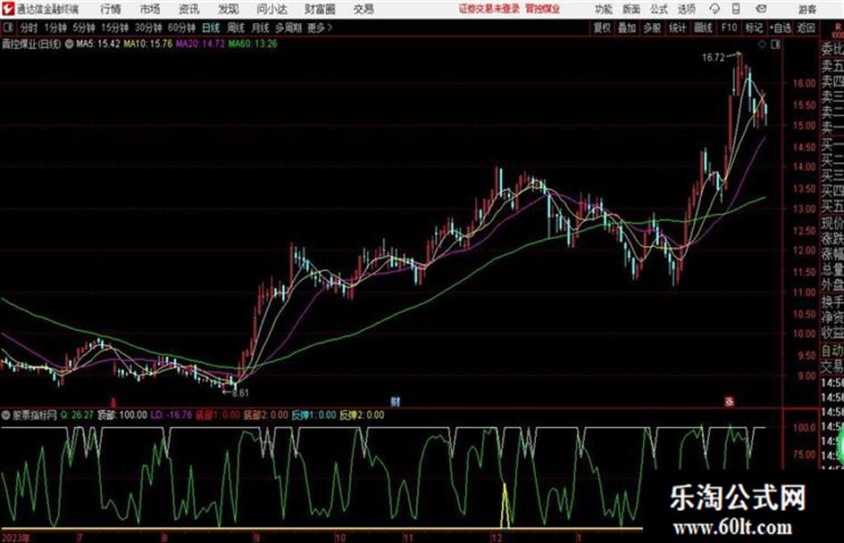This screenshot has width=844, height=543.
Task: Click the mobile phone icon
Action: 736,9
